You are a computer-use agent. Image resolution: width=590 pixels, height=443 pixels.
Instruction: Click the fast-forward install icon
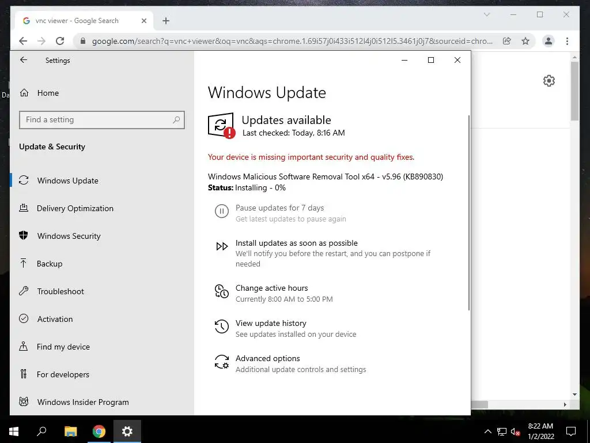tap(222, 246)
